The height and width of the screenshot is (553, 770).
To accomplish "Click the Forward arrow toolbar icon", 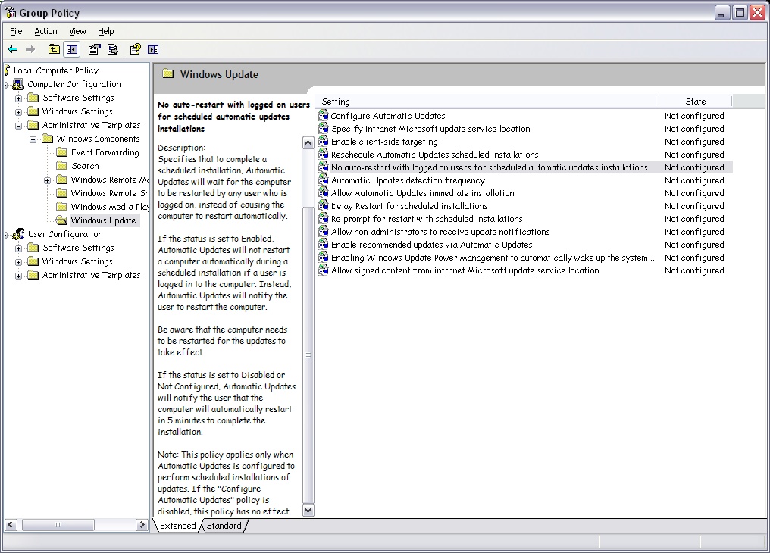I will (x=30, y=49).
